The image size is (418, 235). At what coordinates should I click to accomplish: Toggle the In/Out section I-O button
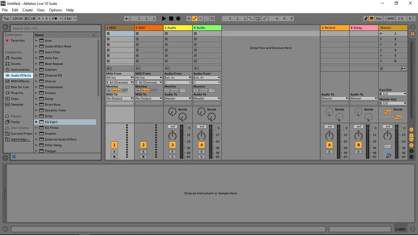click(411, 130)
